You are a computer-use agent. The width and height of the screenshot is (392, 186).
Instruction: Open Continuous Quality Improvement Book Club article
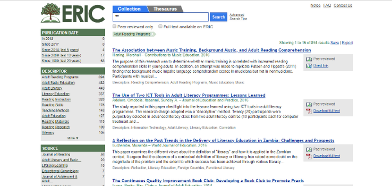click(208, 181)
